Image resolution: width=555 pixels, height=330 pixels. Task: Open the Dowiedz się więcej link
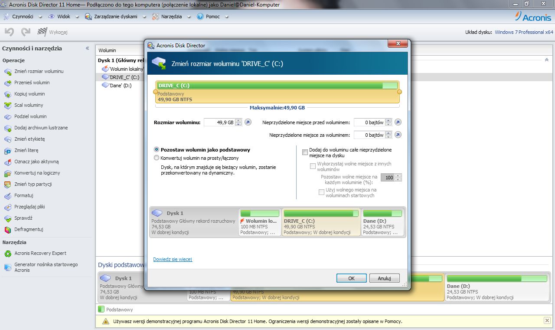pyautogui.click(x=173, y=259)
